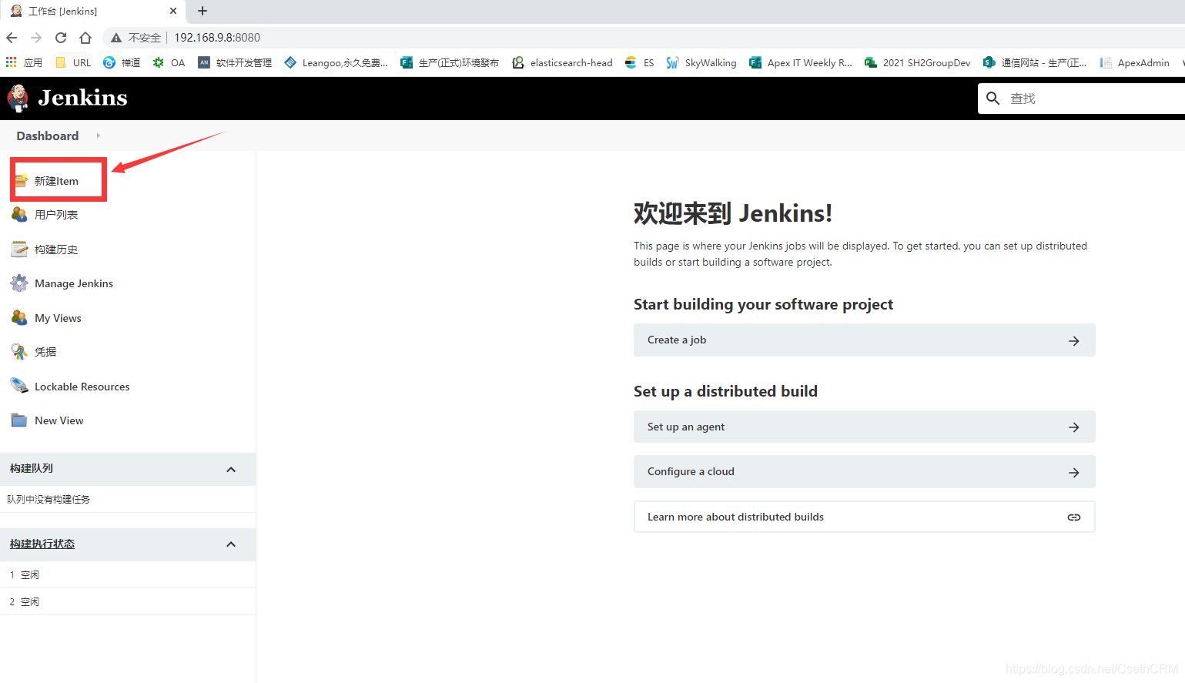
Task: Select the 工作台 [Jenkins] browser tab
Action: (92, 11)
